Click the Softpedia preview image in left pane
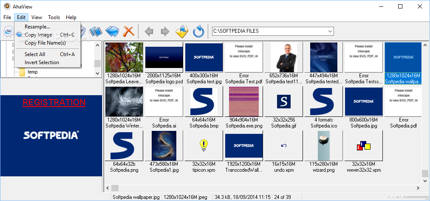The image size is (430, 201). 51,136
